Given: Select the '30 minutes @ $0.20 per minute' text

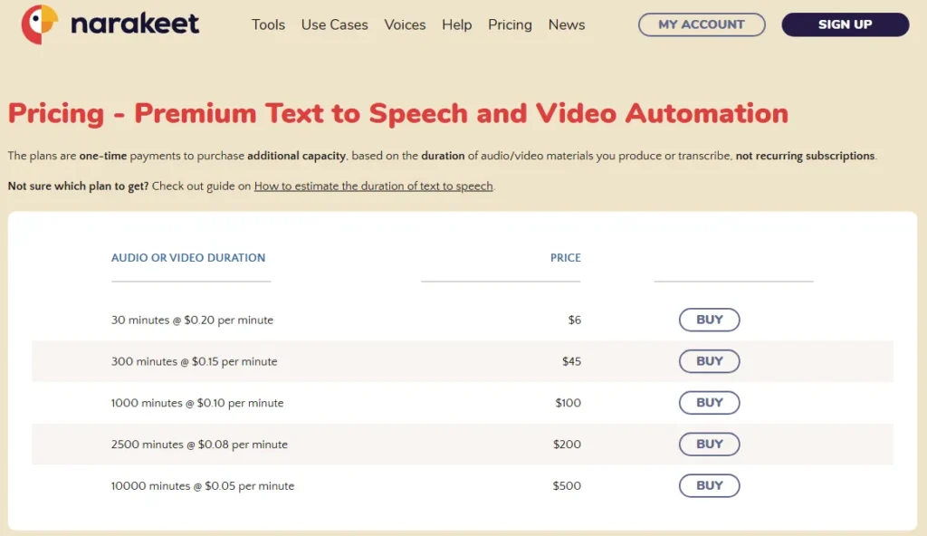Looking at the screenshot, I should point(192,321).
